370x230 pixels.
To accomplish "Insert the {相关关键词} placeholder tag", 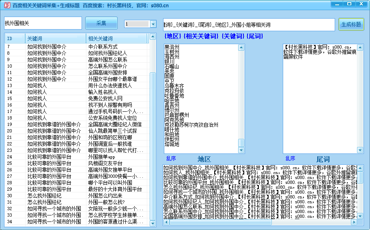I will click(201, 36).
